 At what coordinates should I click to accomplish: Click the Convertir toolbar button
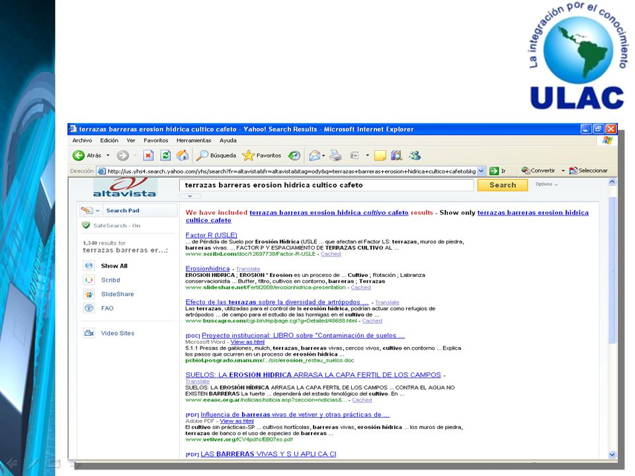(538, 171)
